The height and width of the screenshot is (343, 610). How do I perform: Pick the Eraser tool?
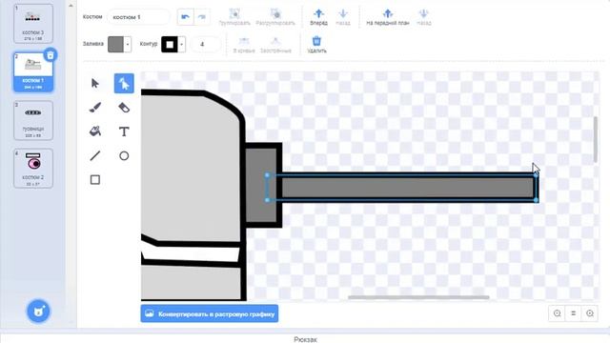(x=124, y=108)
